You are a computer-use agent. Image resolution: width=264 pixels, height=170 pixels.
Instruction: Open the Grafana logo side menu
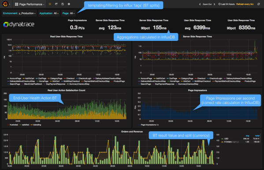(x=5, y=4)
